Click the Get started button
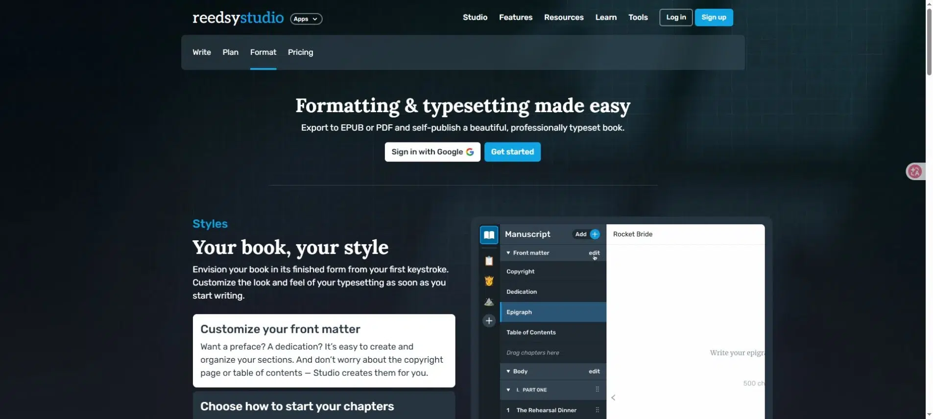Image resolution: width=933 pixels, height=419 pixels. (x=512, y=152)
